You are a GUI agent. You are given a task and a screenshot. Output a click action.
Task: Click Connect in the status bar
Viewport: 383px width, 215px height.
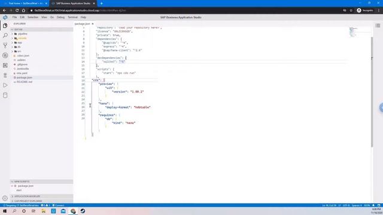tap(58, 205)
